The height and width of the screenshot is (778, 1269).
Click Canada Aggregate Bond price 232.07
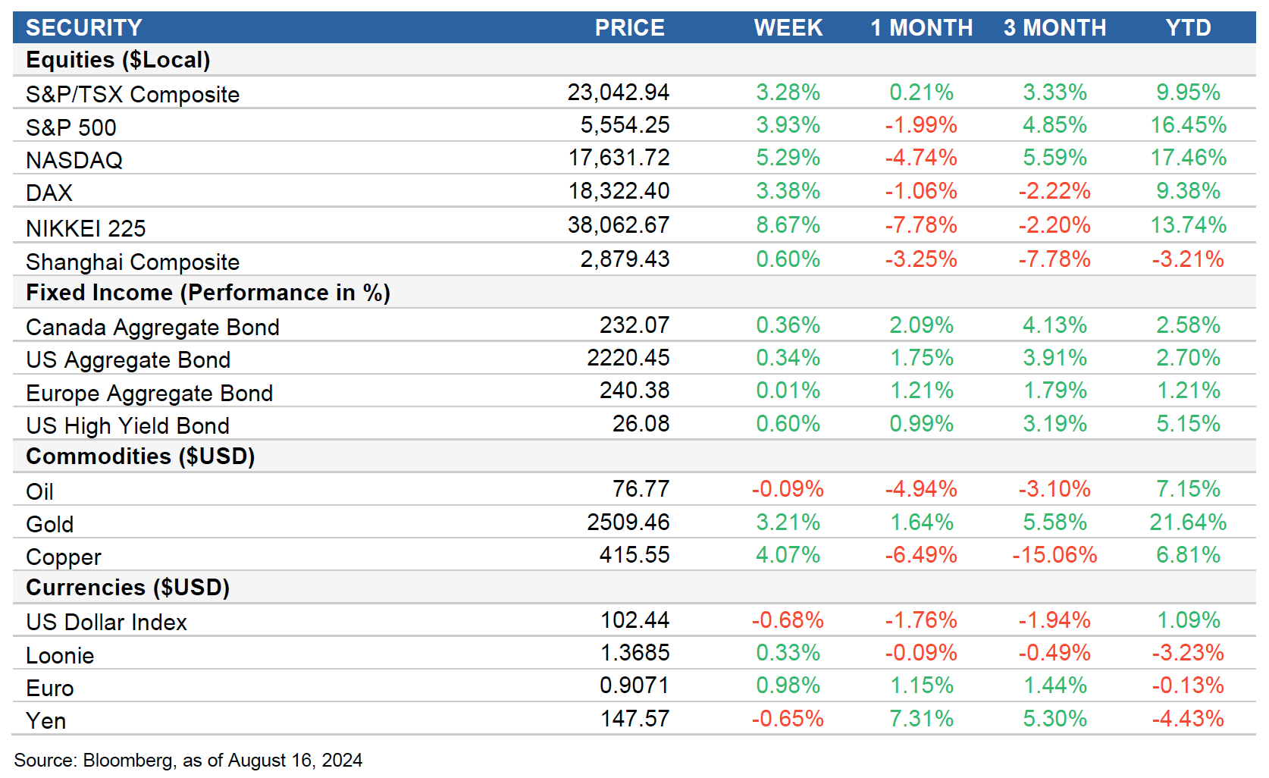coord(634,325)
